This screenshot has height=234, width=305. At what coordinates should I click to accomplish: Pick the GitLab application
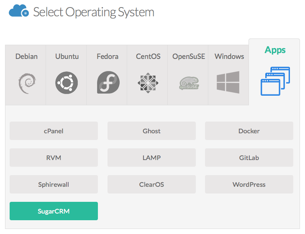[x=249, y=158]
